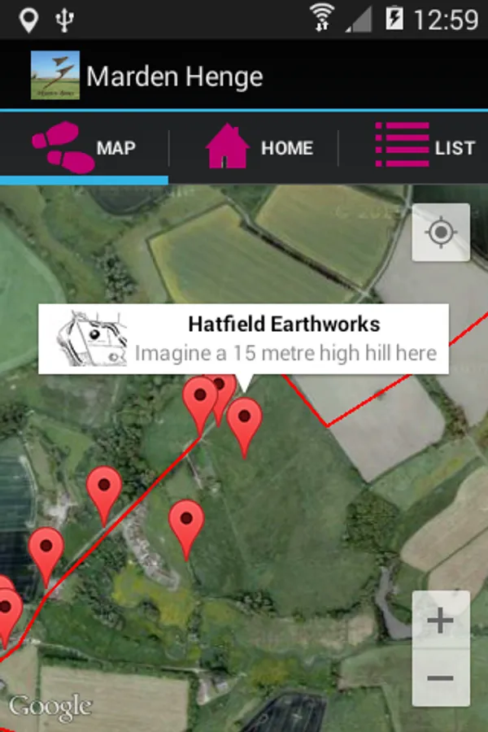Tap the pink list lines icon
The image size is (488, 732).
[402, 144]
